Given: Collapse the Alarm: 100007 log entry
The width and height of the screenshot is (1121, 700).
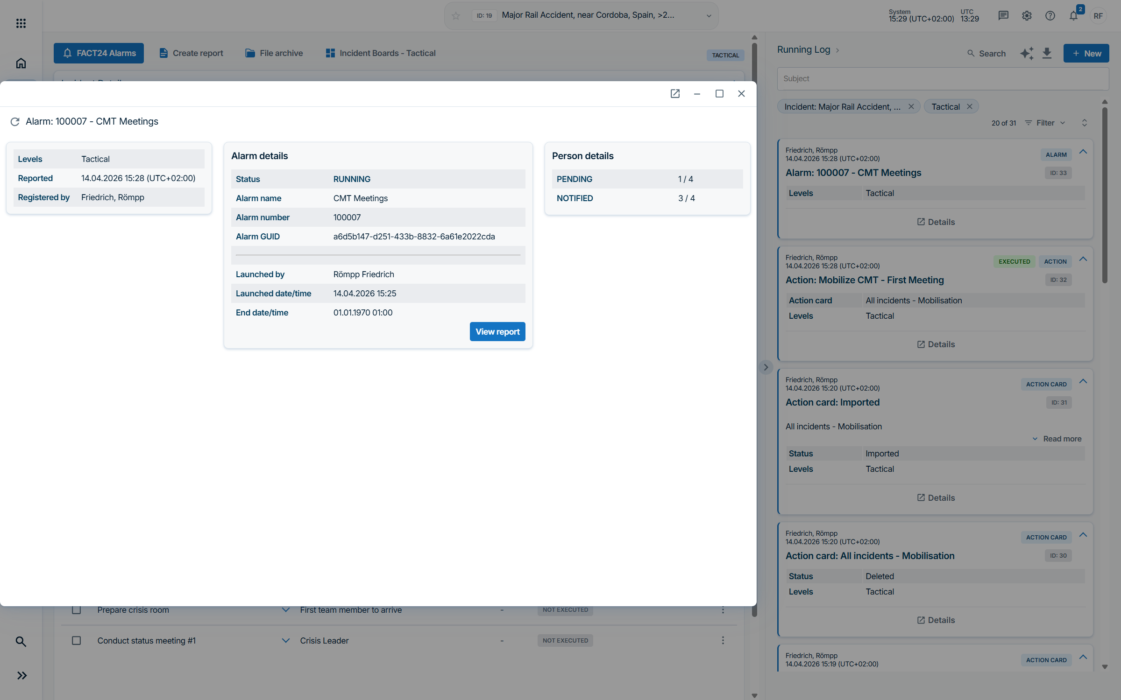Looking at the screenshot, I should click(1083, 152).
